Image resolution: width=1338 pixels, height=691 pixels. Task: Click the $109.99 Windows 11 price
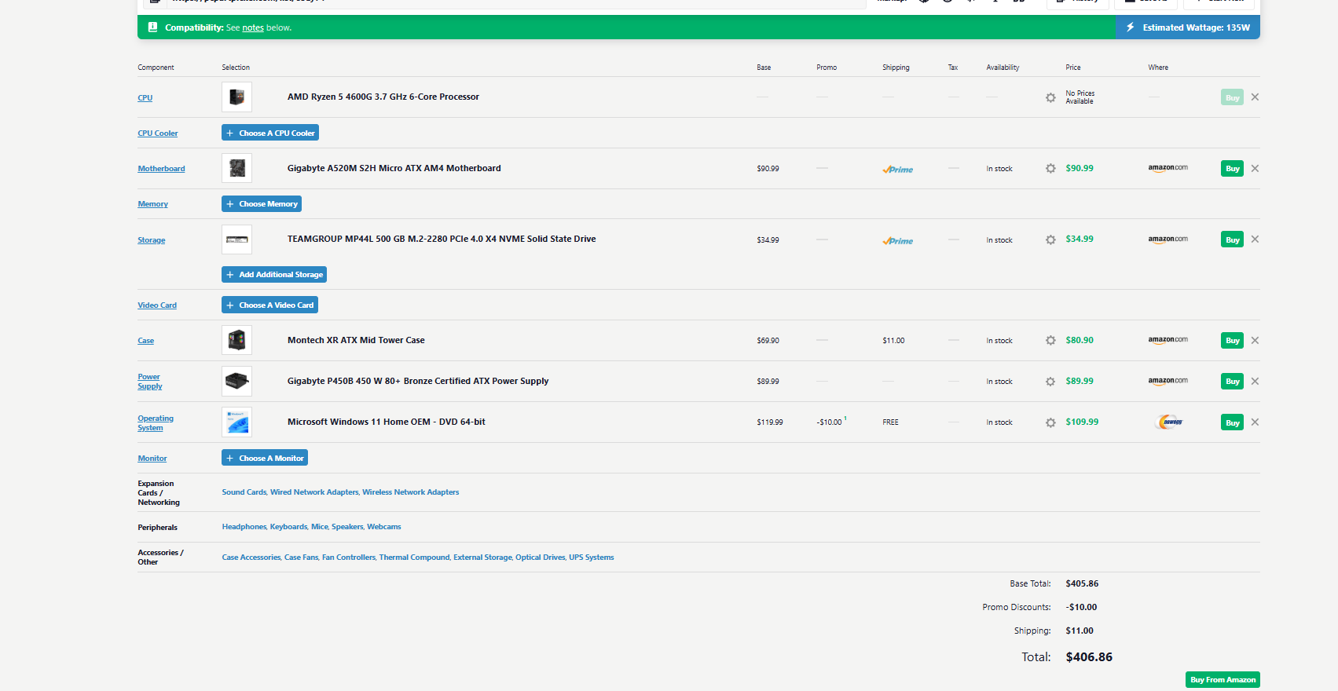pyautogui.click(x=1083, y=422)
